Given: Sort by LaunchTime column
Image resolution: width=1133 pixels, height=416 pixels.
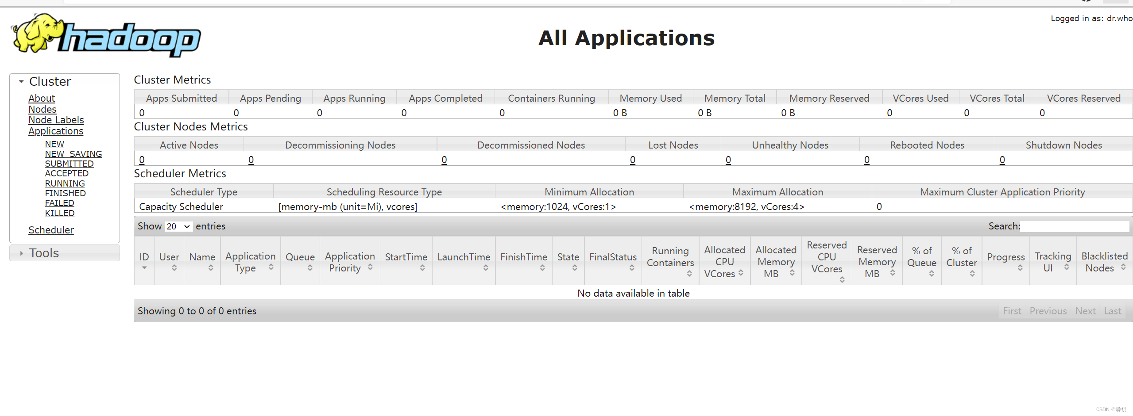Looking at the screenshot, I should pyautogui.click(x=464, y=261).
